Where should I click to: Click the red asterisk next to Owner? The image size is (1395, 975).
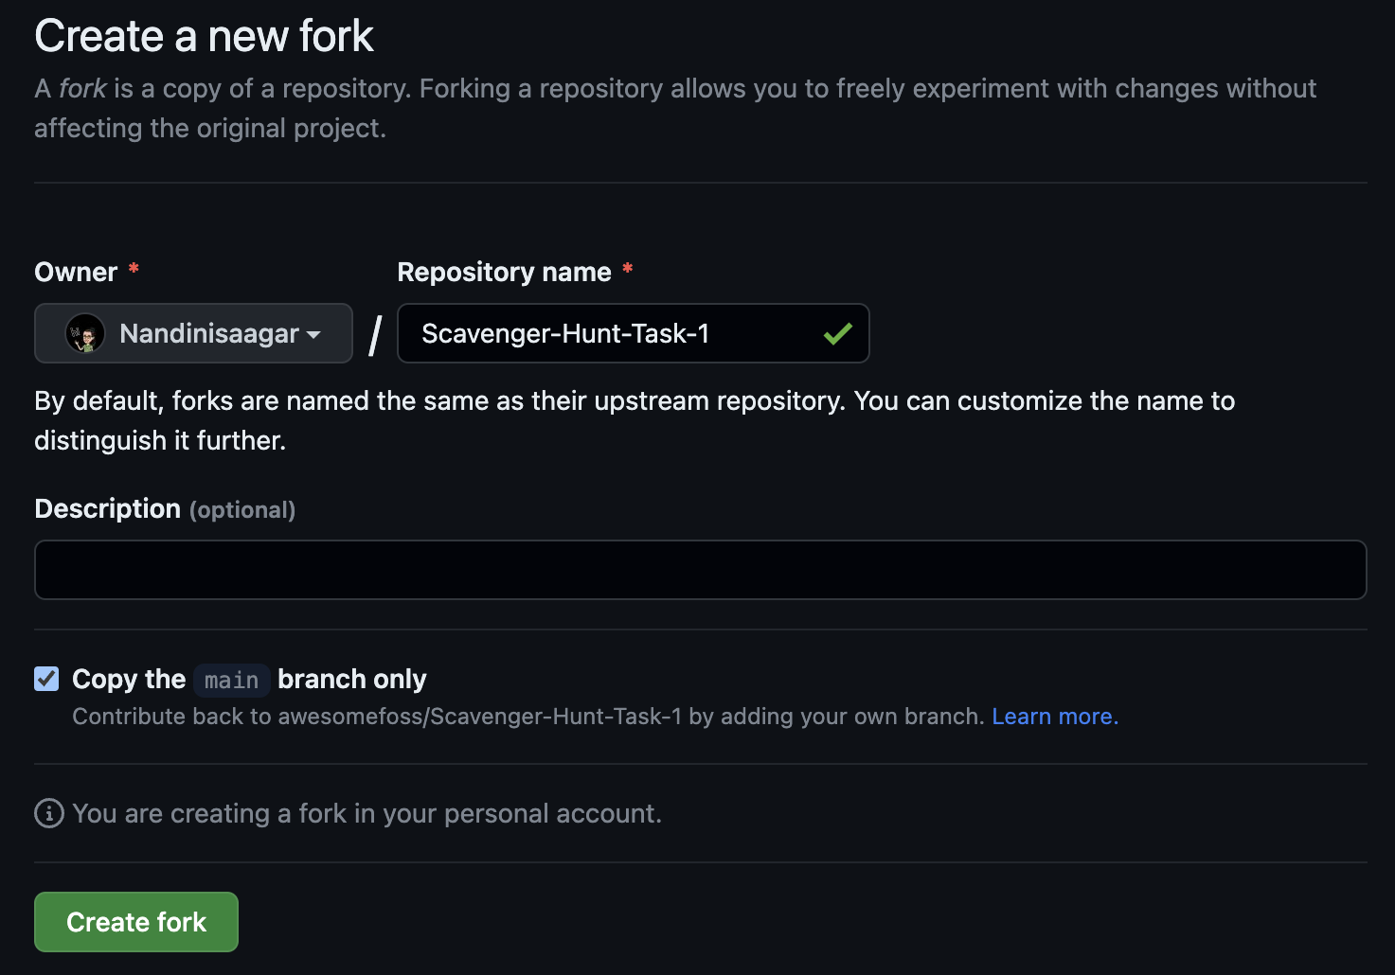tap(133, 270)
